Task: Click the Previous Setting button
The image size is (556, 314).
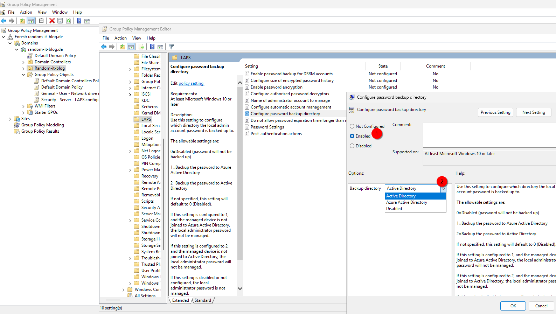Action: coord(495,112)
